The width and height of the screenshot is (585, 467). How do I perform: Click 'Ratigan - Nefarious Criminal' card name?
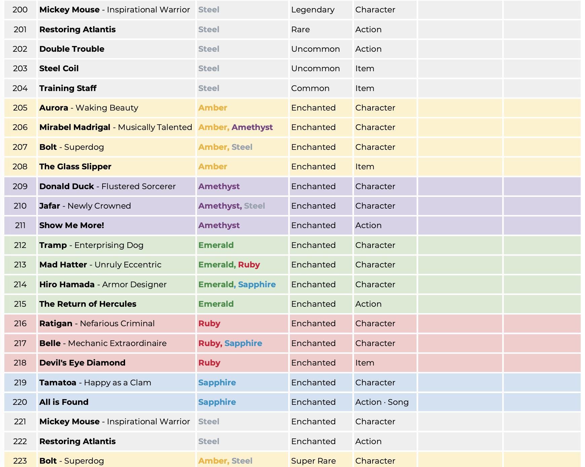[x=97, y=324]
